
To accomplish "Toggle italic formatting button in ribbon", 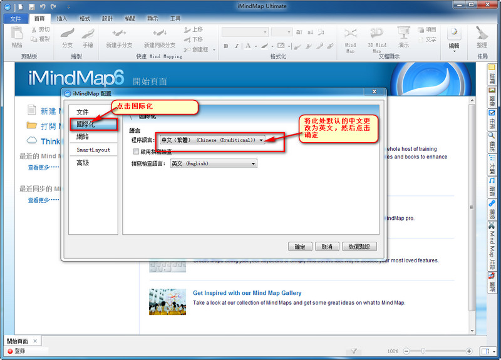I will click(x=237, y=46).
